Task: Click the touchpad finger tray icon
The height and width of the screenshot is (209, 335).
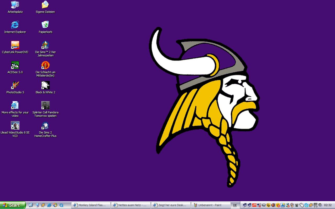Action: pyautogui.click(x=292, y=205)
